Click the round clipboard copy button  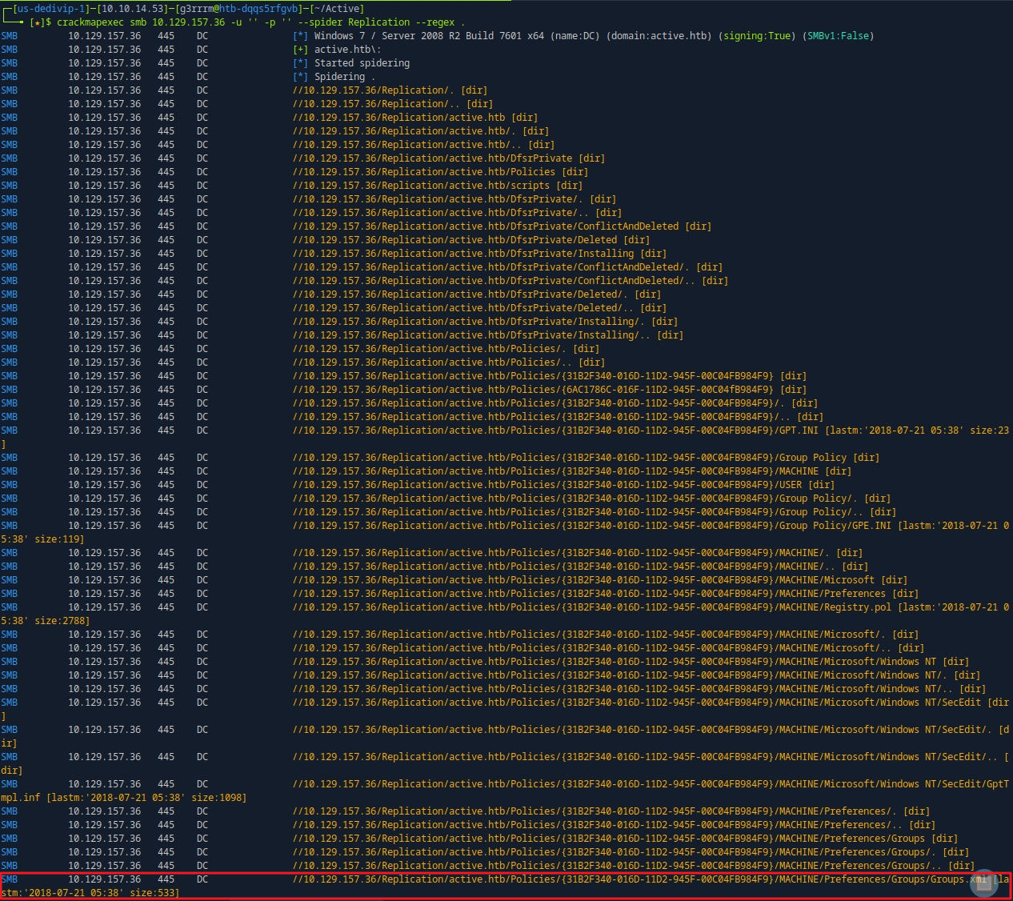pos(983,883)
